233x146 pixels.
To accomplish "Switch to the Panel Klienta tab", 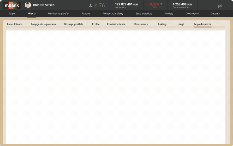I will coord(15,24).
